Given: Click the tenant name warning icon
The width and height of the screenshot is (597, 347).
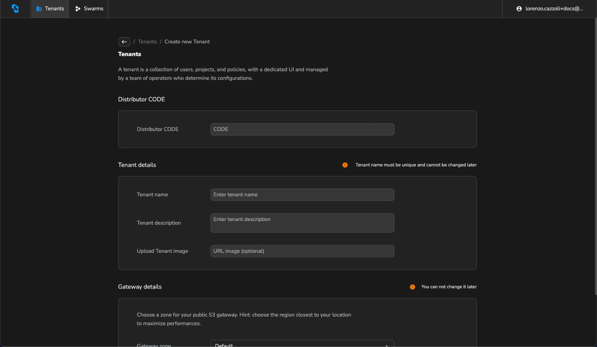Looking at the screenshot, I should click(345, 165).
